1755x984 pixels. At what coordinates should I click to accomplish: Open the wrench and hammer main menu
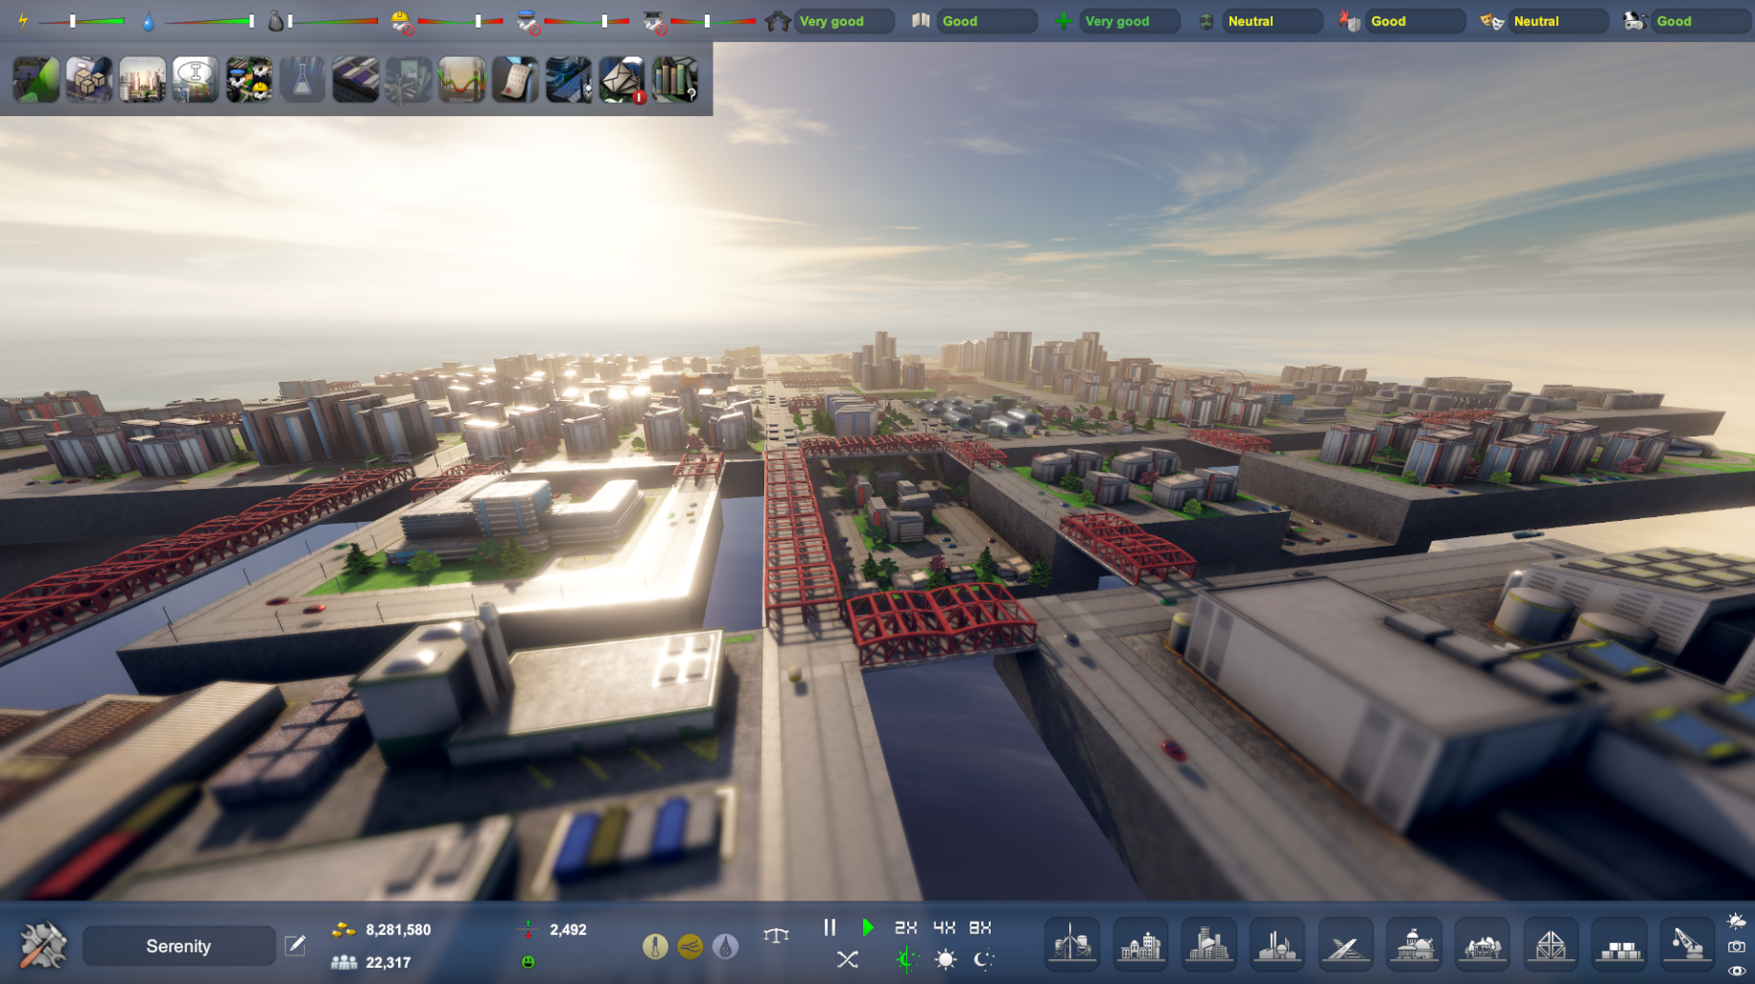pyautogui.click(x=43, y=946)
